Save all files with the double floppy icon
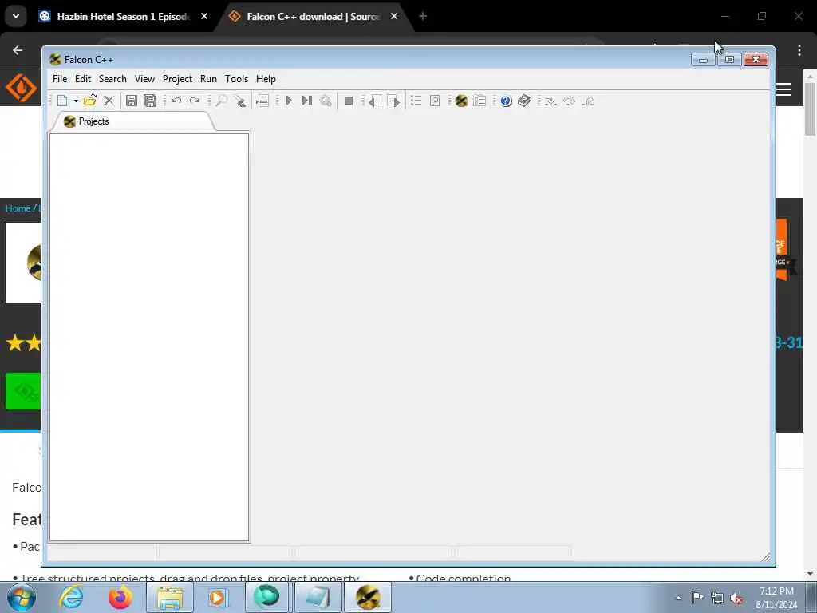Screen dimensions: 817x613 (x=150, y=101)
